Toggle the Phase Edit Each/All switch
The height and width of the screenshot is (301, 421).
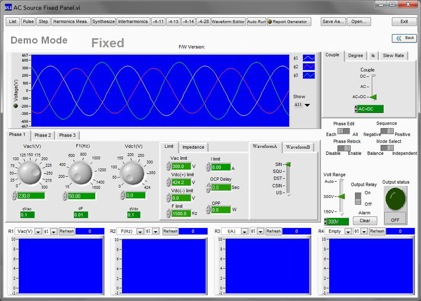click(x=344, y=131)
